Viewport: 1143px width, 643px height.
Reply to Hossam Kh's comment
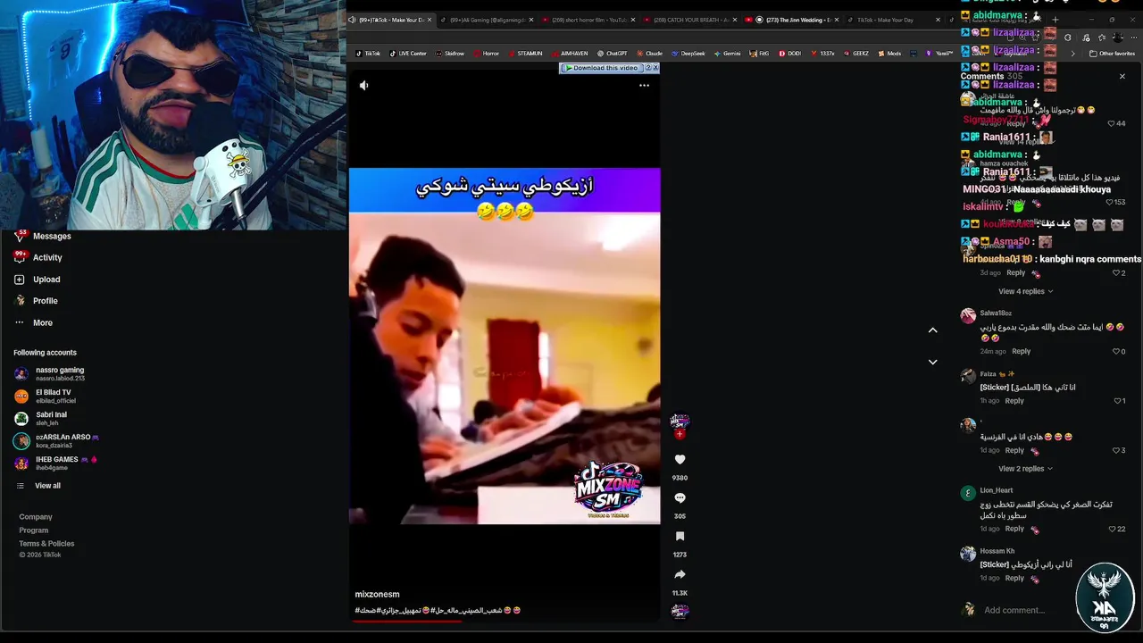[x=1014, y=578]
